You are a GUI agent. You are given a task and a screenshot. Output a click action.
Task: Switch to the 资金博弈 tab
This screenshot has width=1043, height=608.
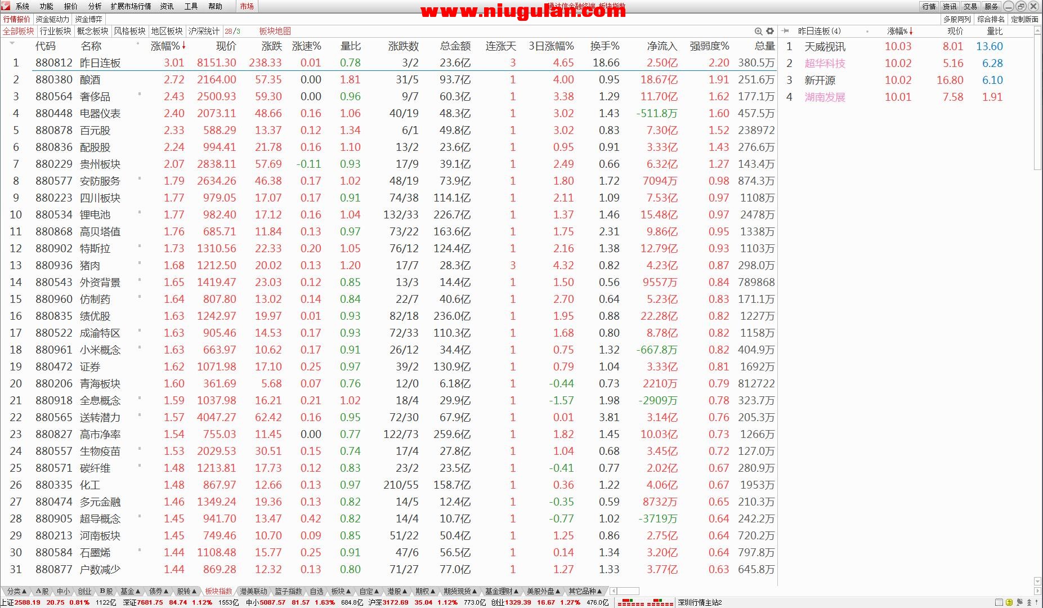88,19
